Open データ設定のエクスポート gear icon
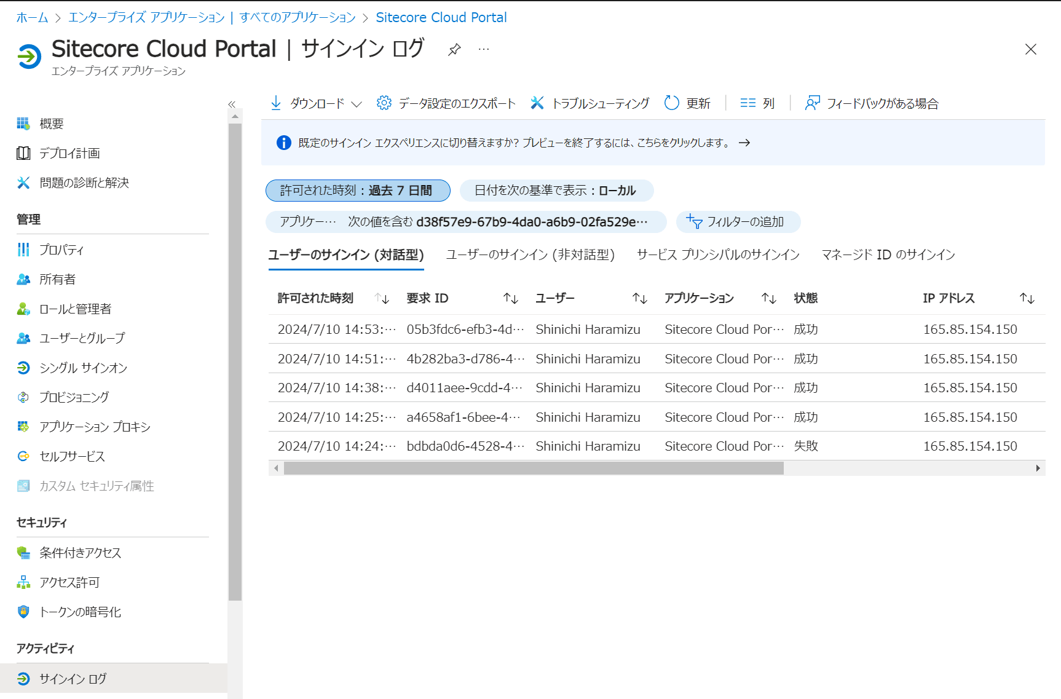The width and height of the screenshot is (1061, 699). point(384,103)
